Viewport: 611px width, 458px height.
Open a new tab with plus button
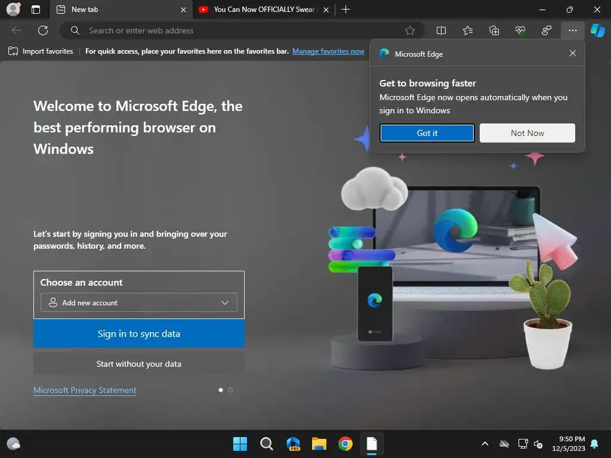click(x=345, y=10)
